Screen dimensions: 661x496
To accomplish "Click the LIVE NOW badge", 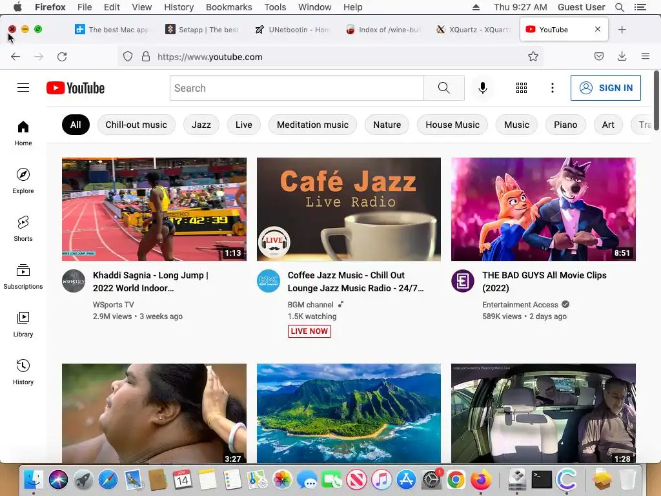I will [309, 331].
